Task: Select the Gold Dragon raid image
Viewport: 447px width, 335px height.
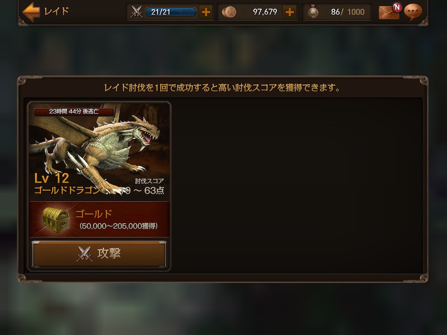Action: pyautogui.click(x=99, y=151)
